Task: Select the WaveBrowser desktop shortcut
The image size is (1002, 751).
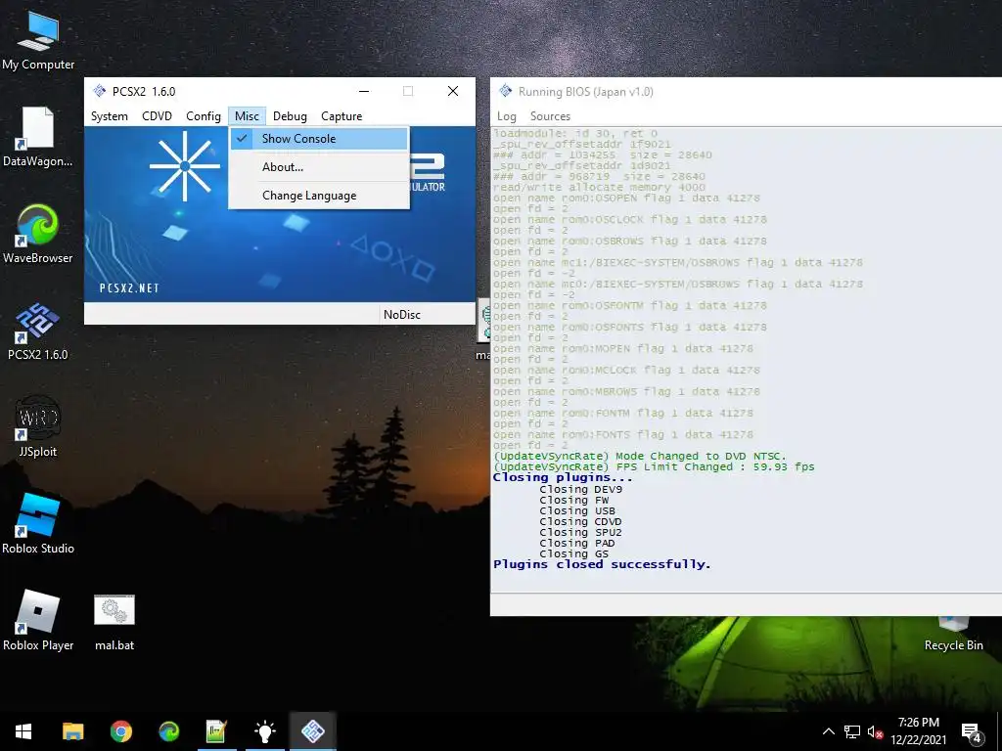Action: [38, 234]
